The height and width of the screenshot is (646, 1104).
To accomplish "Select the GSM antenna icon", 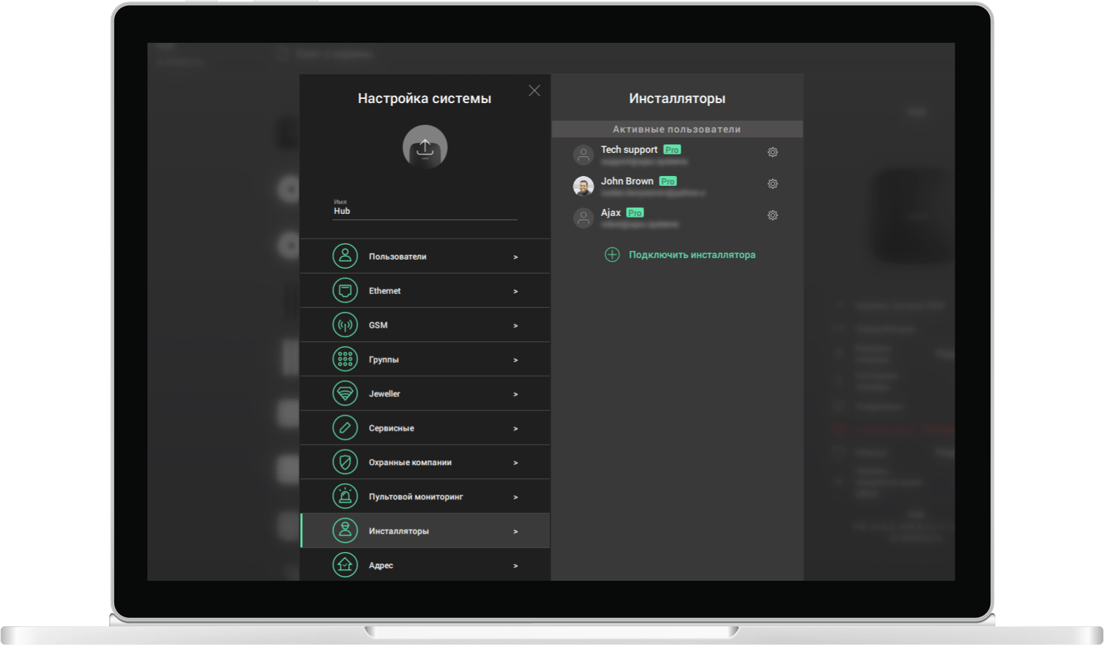I will [x=345, y=325].
